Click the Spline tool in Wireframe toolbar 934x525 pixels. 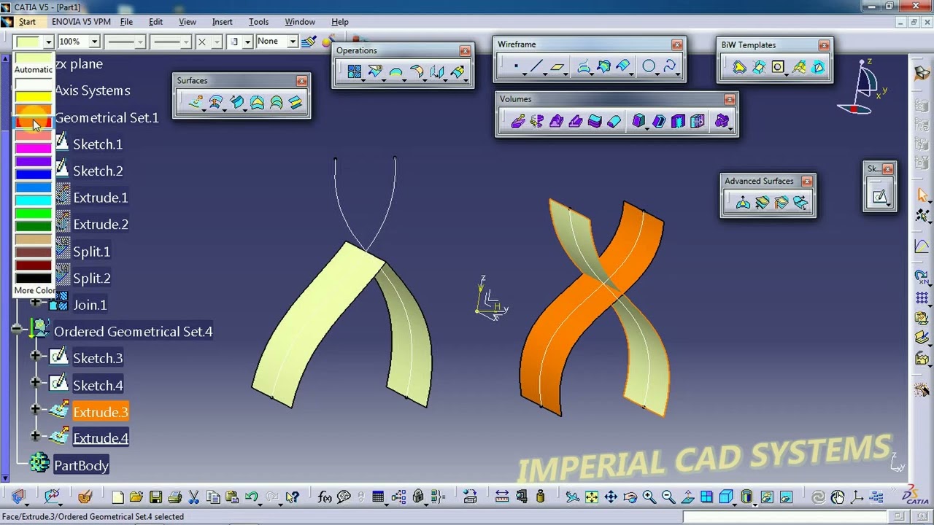(x=669, y=67)
